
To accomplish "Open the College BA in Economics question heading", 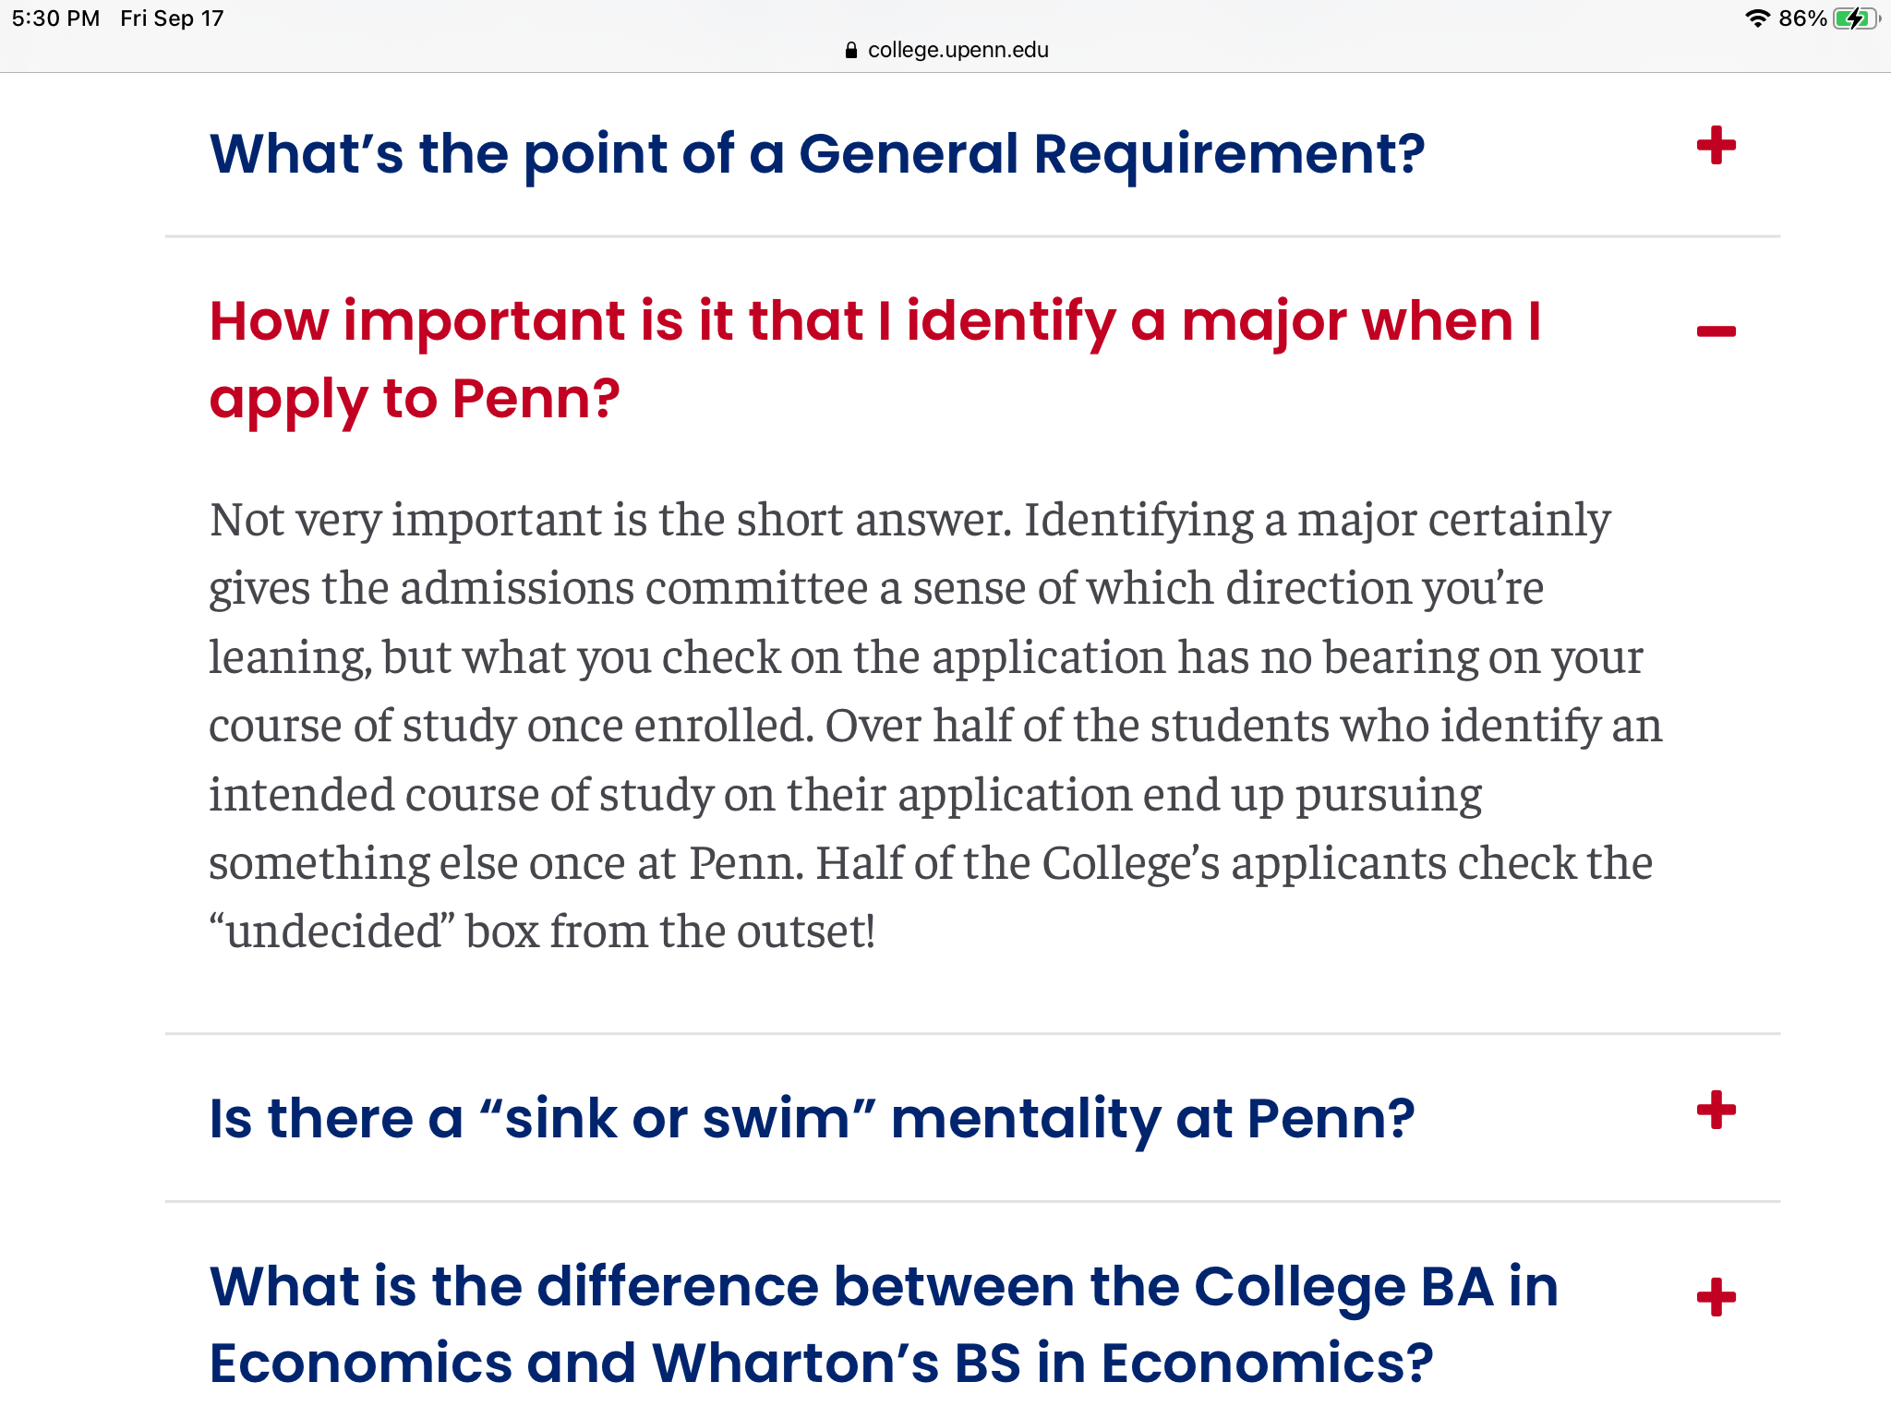I will pyautogui.click(x=884, y=1324).
